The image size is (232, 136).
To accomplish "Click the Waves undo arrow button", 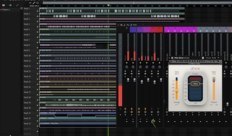I will click(x=182, y=61).
